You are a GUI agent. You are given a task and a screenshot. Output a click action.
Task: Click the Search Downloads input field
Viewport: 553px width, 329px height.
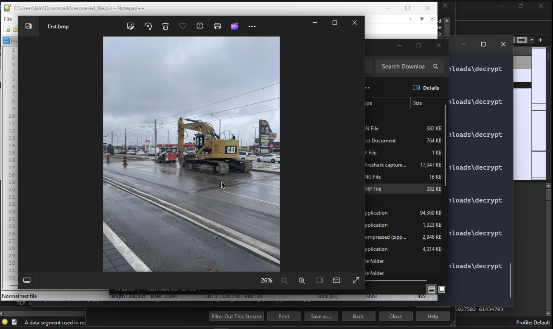[403, 67]
